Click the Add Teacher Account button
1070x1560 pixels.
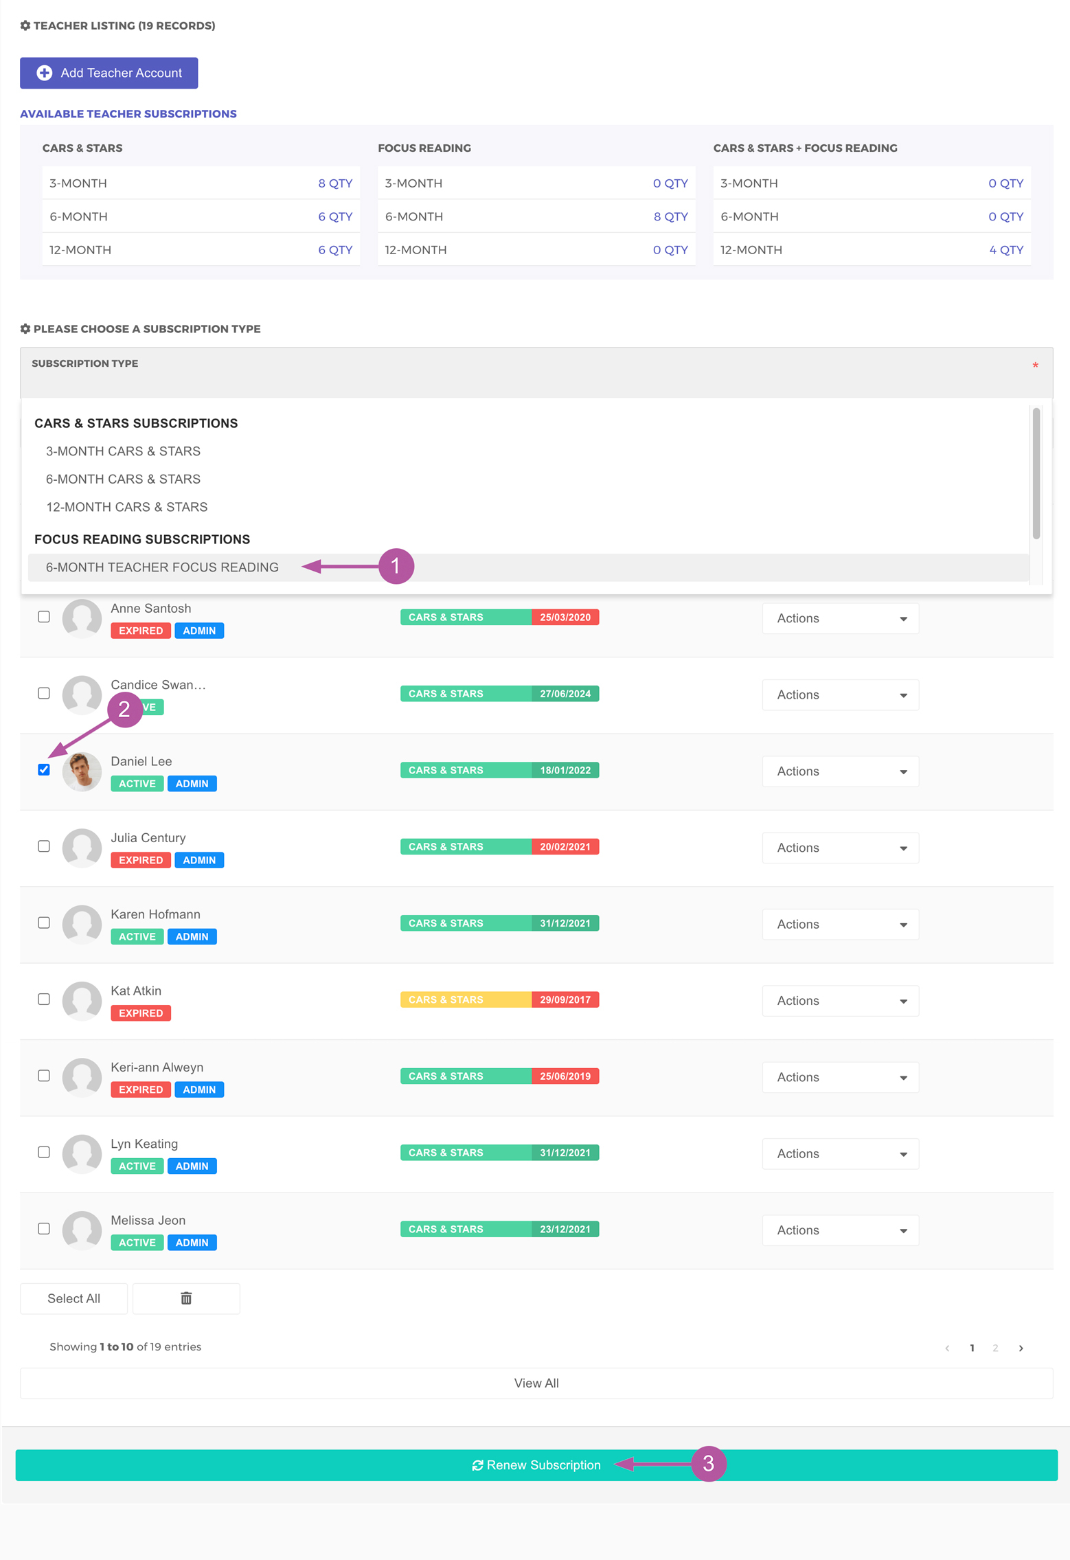[109, 73]
